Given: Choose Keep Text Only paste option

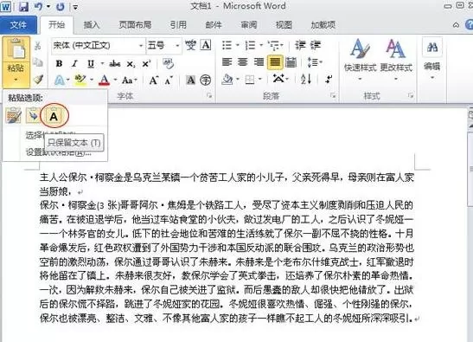Looking at the screenshot, I should click(x=54, y=116).
